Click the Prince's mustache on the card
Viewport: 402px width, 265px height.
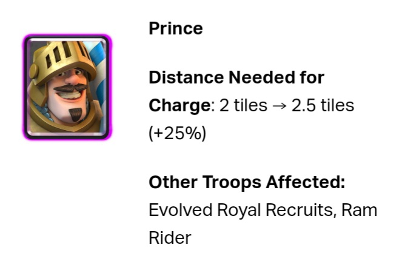(x=68, y=92)
